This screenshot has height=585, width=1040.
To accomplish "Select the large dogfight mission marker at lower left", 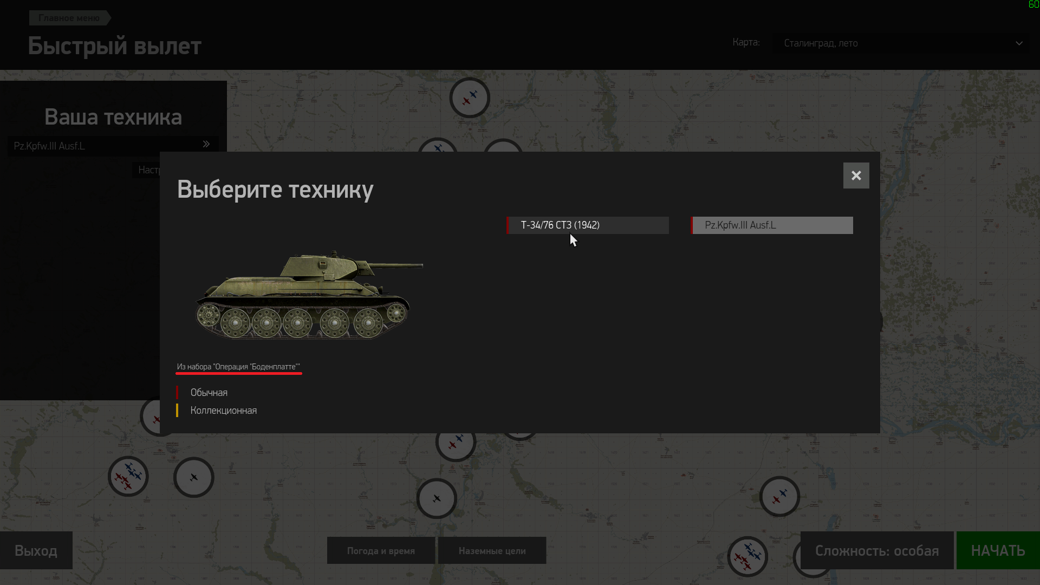I will (x=128, y=477).
